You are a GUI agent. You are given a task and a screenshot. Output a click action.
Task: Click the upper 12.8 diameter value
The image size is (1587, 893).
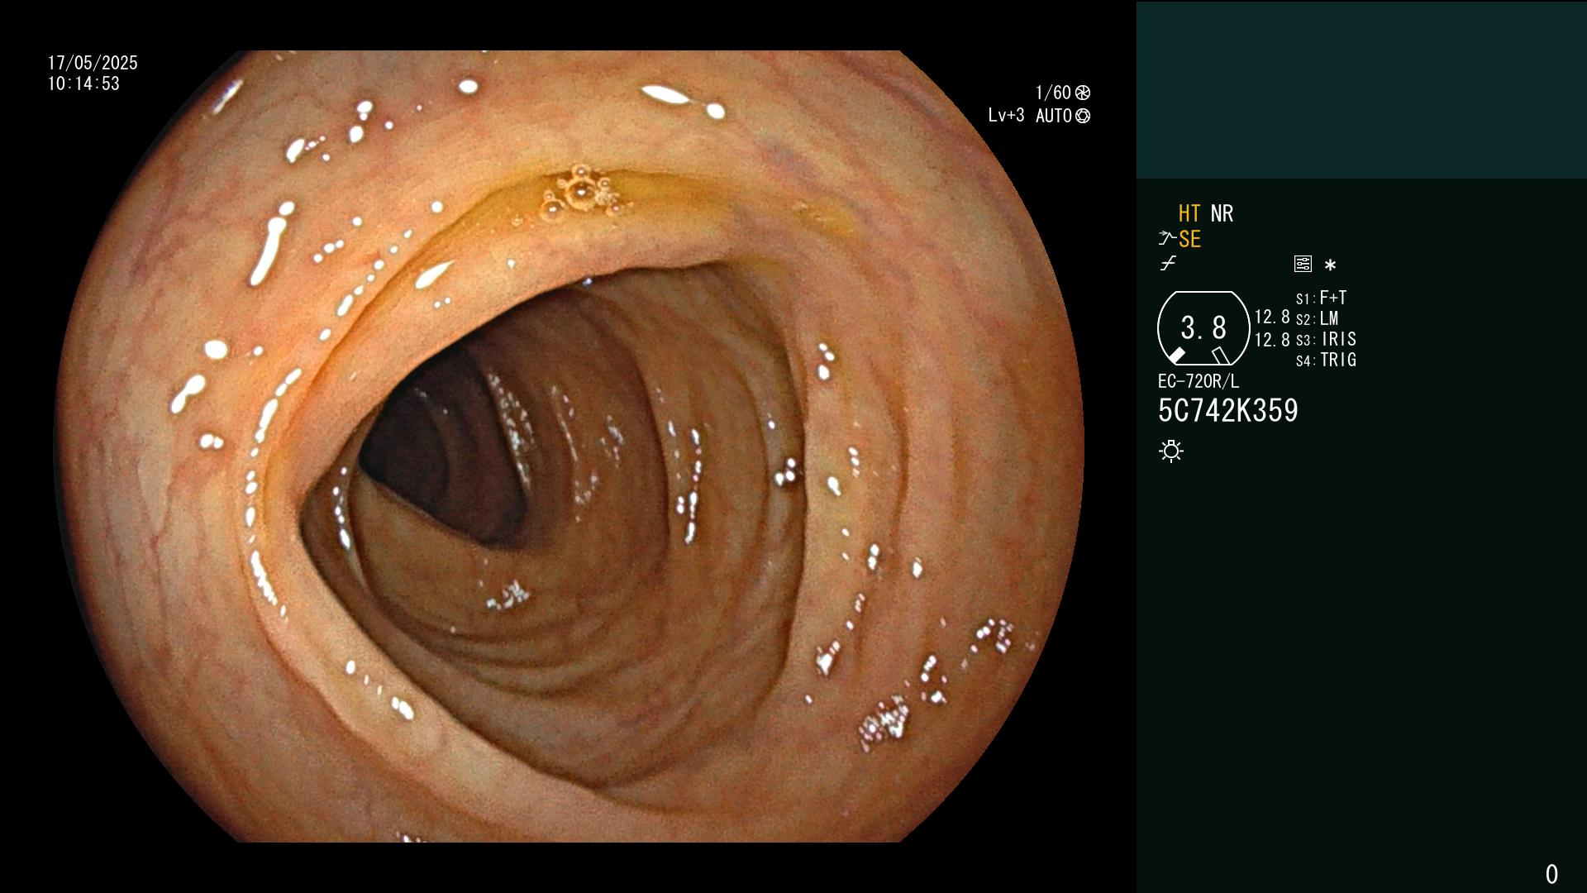(x=1272, y=317)
